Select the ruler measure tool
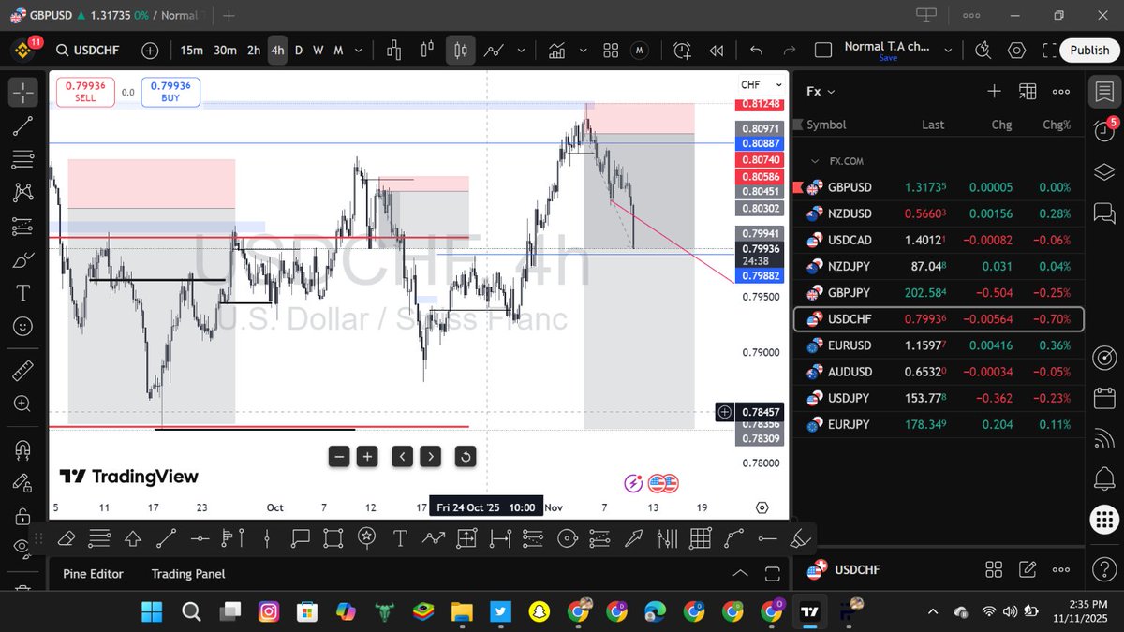 (x=23, y=371)
